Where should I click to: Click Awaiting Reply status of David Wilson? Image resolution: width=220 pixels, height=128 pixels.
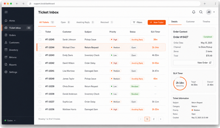[137, 63]
